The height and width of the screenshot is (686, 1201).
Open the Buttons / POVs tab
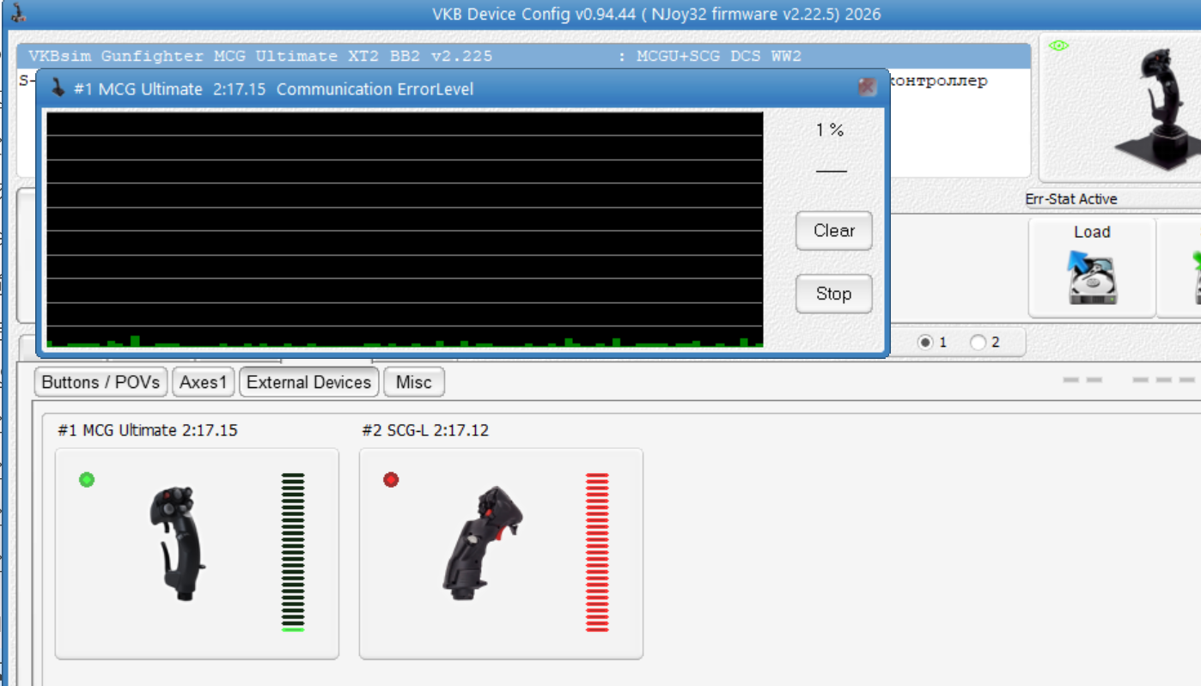pos(101,382)
